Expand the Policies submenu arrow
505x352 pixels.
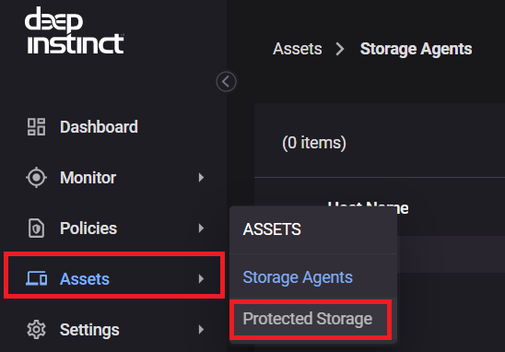point(201,229)
